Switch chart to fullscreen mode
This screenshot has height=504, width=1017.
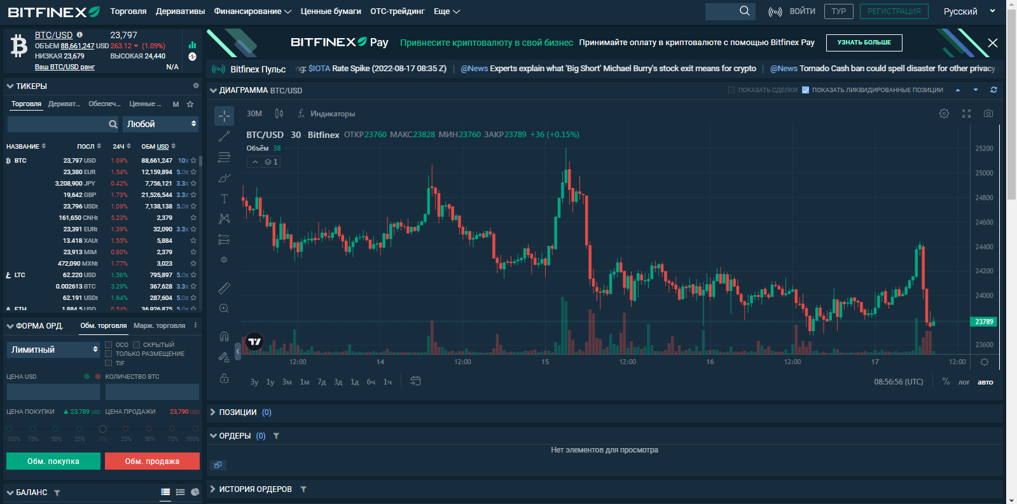pos(966,113)
